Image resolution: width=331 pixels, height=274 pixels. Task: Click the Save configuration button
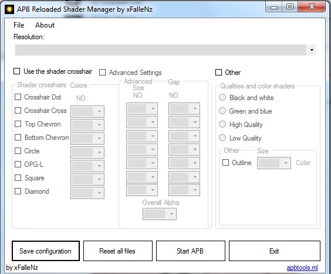tap(46, 251)
